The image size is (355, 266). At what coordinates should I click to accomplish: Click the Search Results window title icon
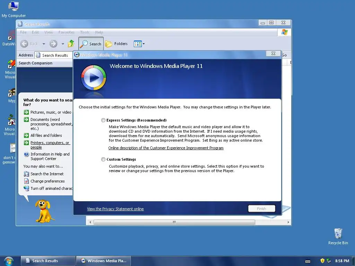point(20,24)
